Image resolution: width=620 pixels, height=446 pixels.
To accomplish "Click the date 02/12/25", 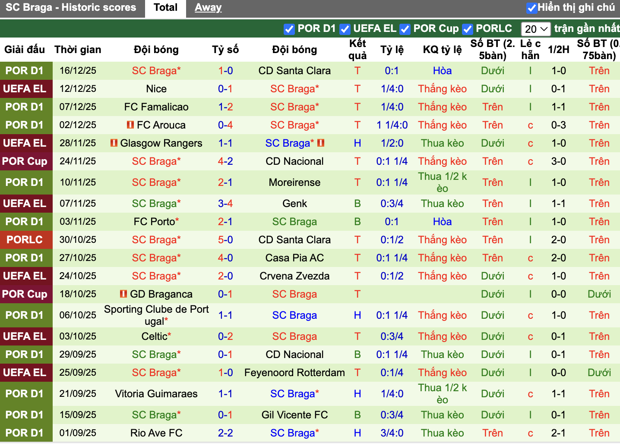I will (78, 125).
